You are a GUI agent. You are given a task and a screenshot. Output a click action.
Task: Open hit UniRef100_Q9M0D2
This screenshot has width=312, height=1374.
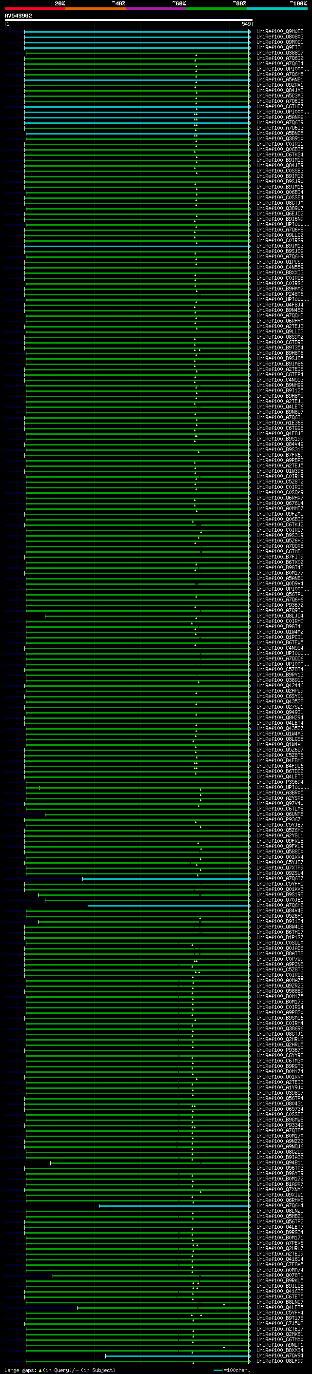point(280,32)
